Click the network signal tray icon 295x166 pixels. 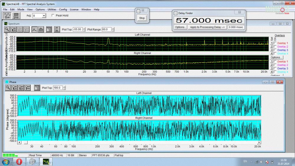256,162
